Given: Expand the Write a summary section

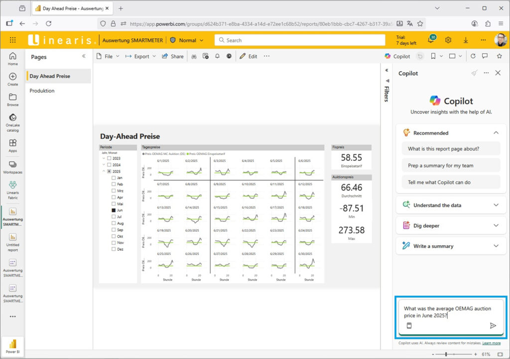Looking at the screenshot, I should pos(496,246).
